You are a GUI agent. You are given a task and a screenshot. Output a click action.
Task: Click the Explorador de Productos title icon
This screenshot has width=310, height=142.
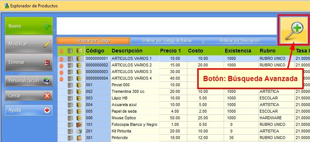click(7, 6)
